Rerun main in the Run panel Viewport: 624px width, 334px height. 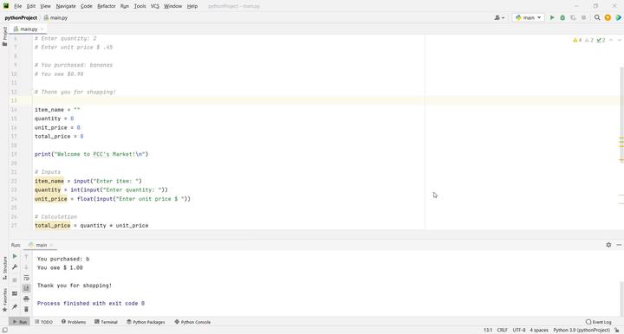point(15,256)
